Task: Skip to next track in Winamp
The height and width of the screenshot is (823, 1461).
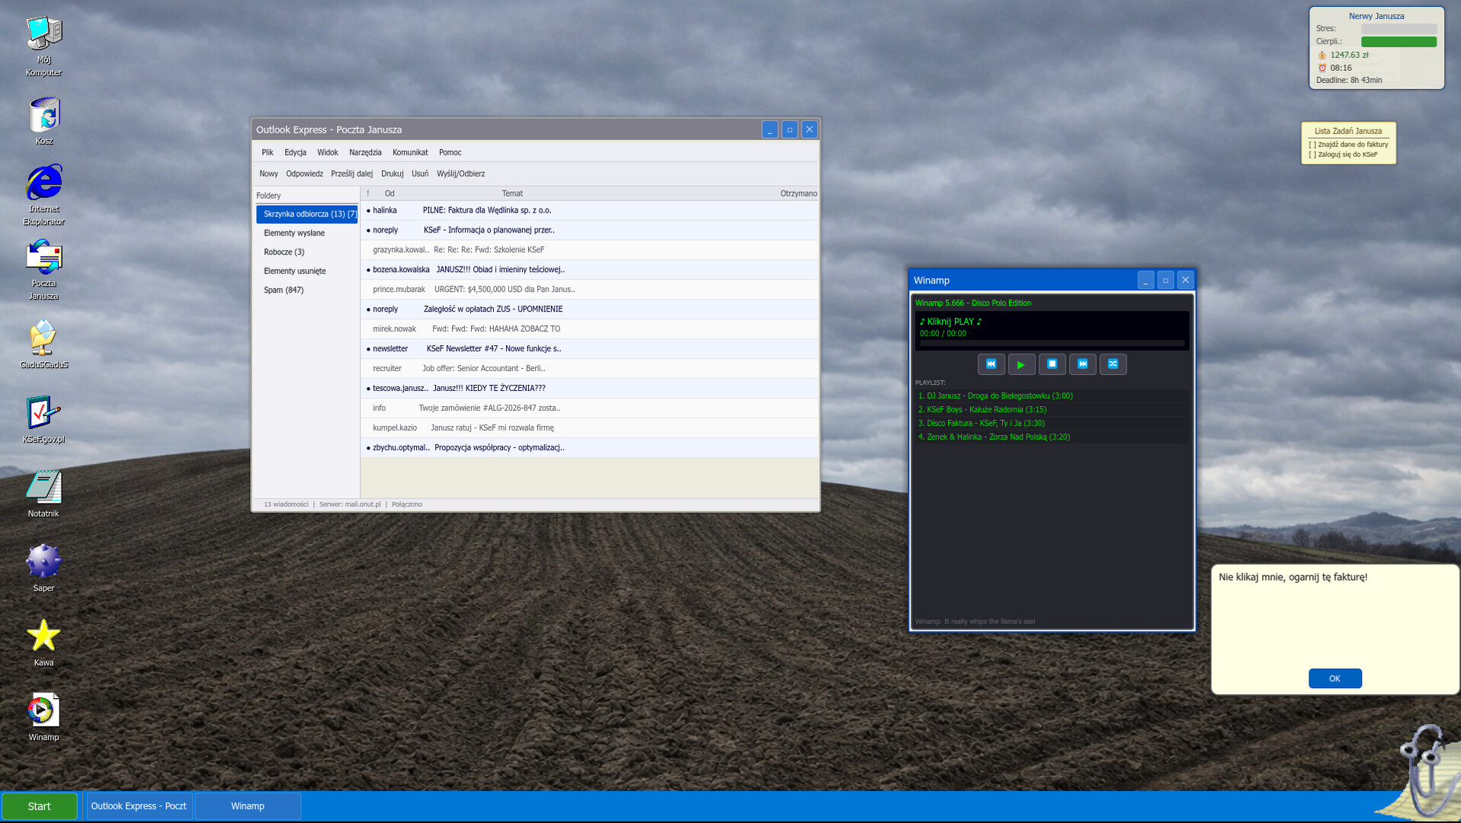Action: 1082,364
